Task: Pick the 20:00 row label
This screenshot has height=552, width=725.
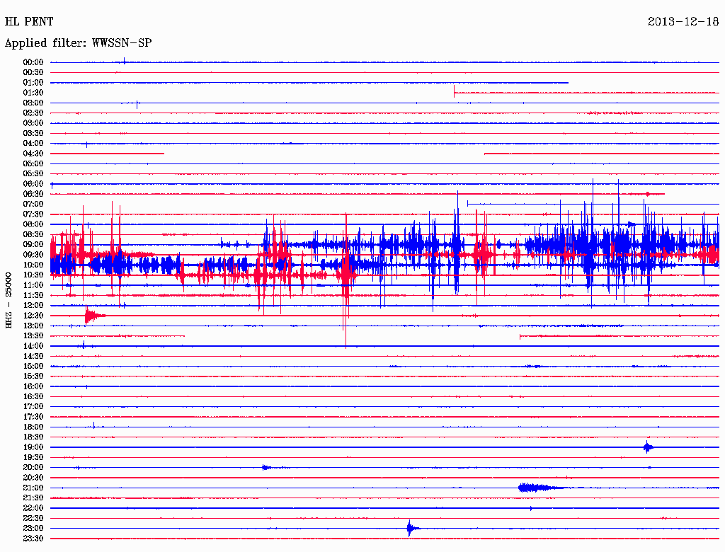Action: coord(33,468)
